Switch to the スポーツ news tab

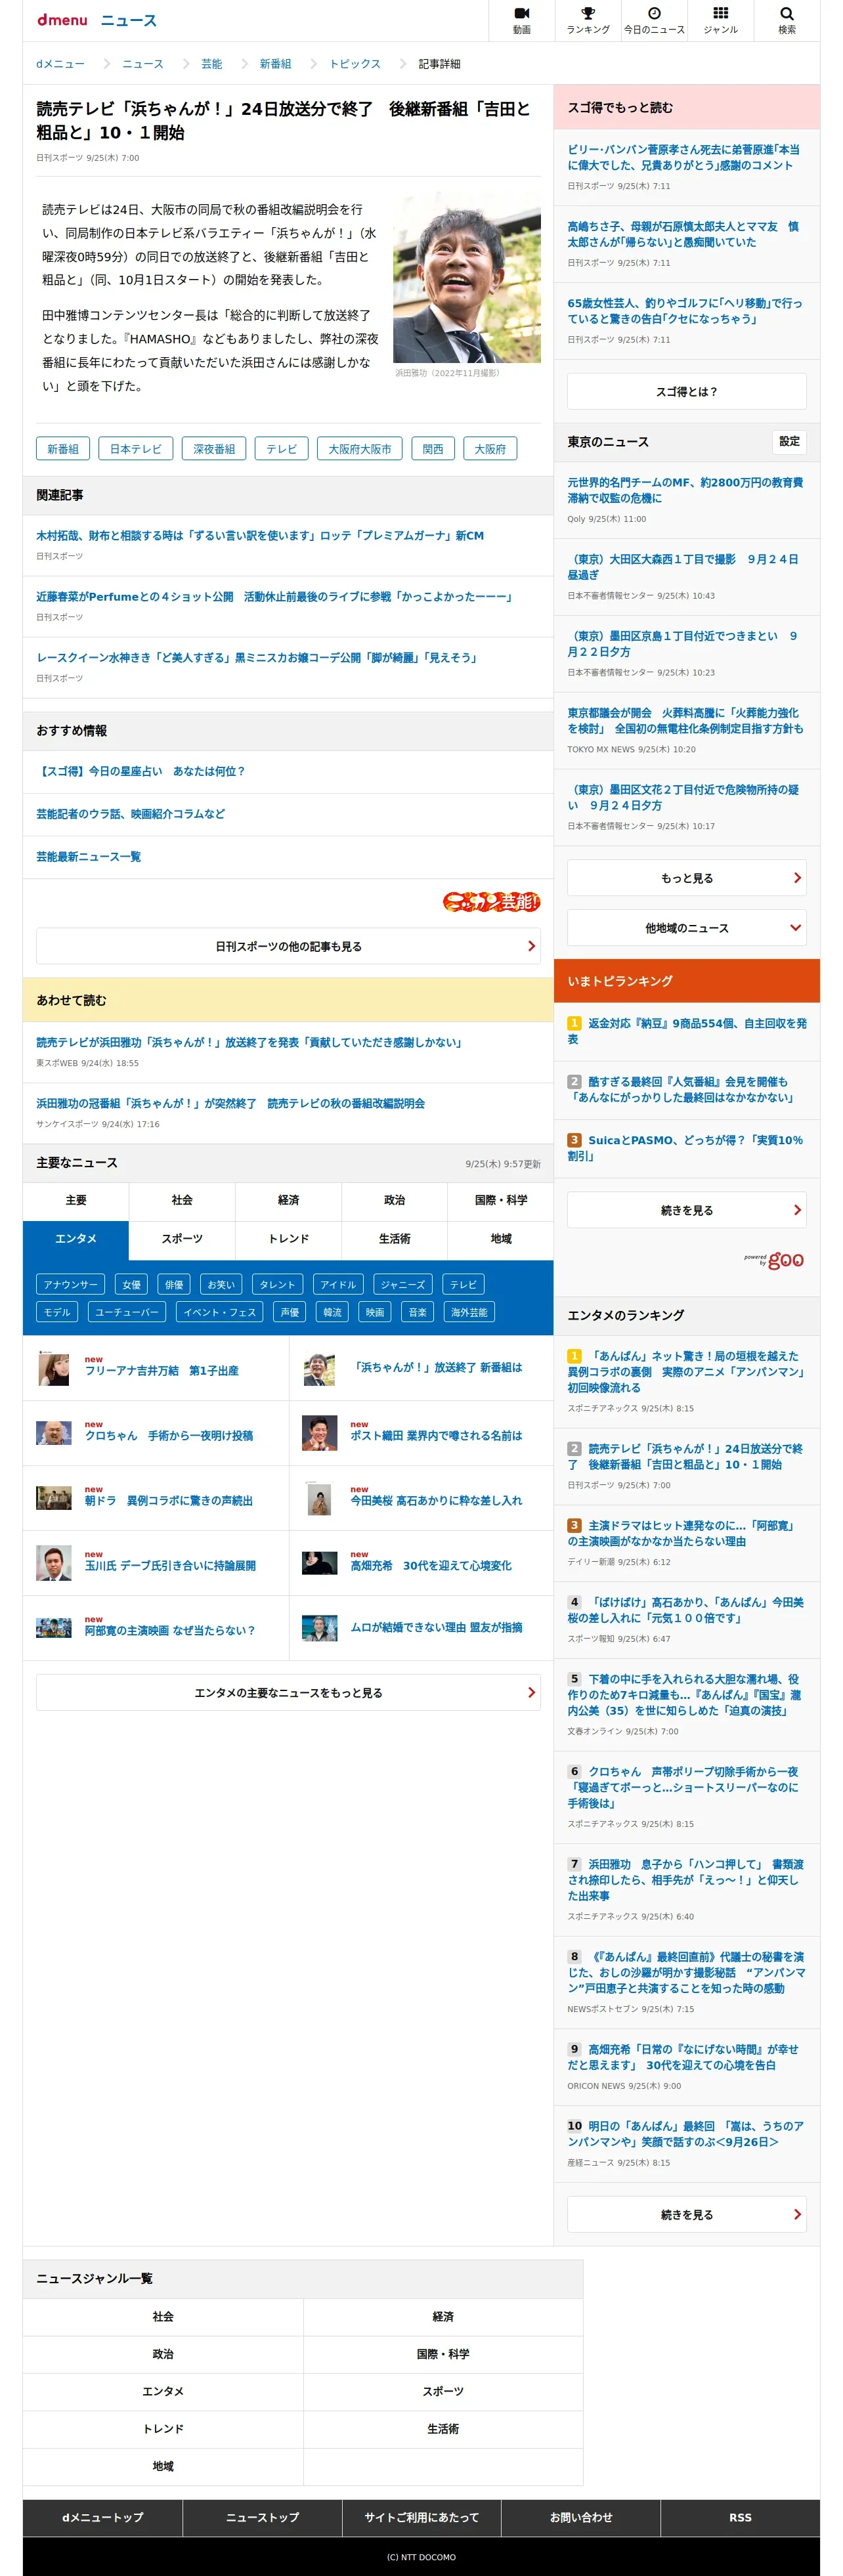click(x=182, y=1239)
